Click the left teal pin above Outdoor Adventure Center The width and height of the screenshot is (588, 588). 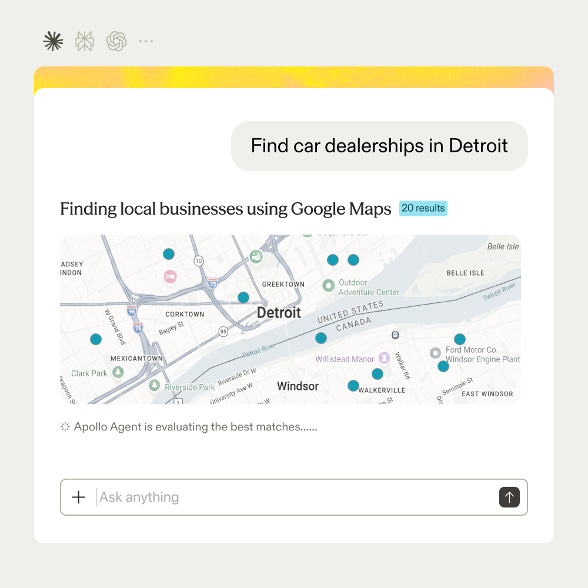click(x=333, y=259)
